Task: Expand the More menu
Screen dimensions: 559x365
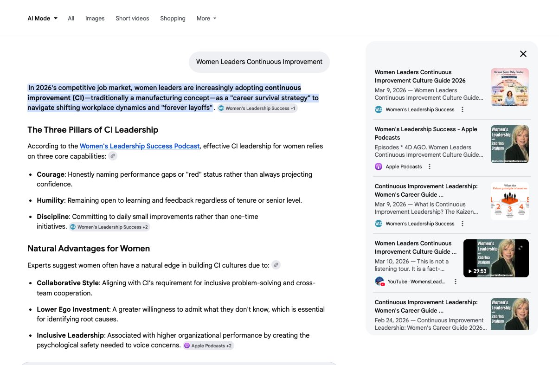Action: click(x=206, y=19)
